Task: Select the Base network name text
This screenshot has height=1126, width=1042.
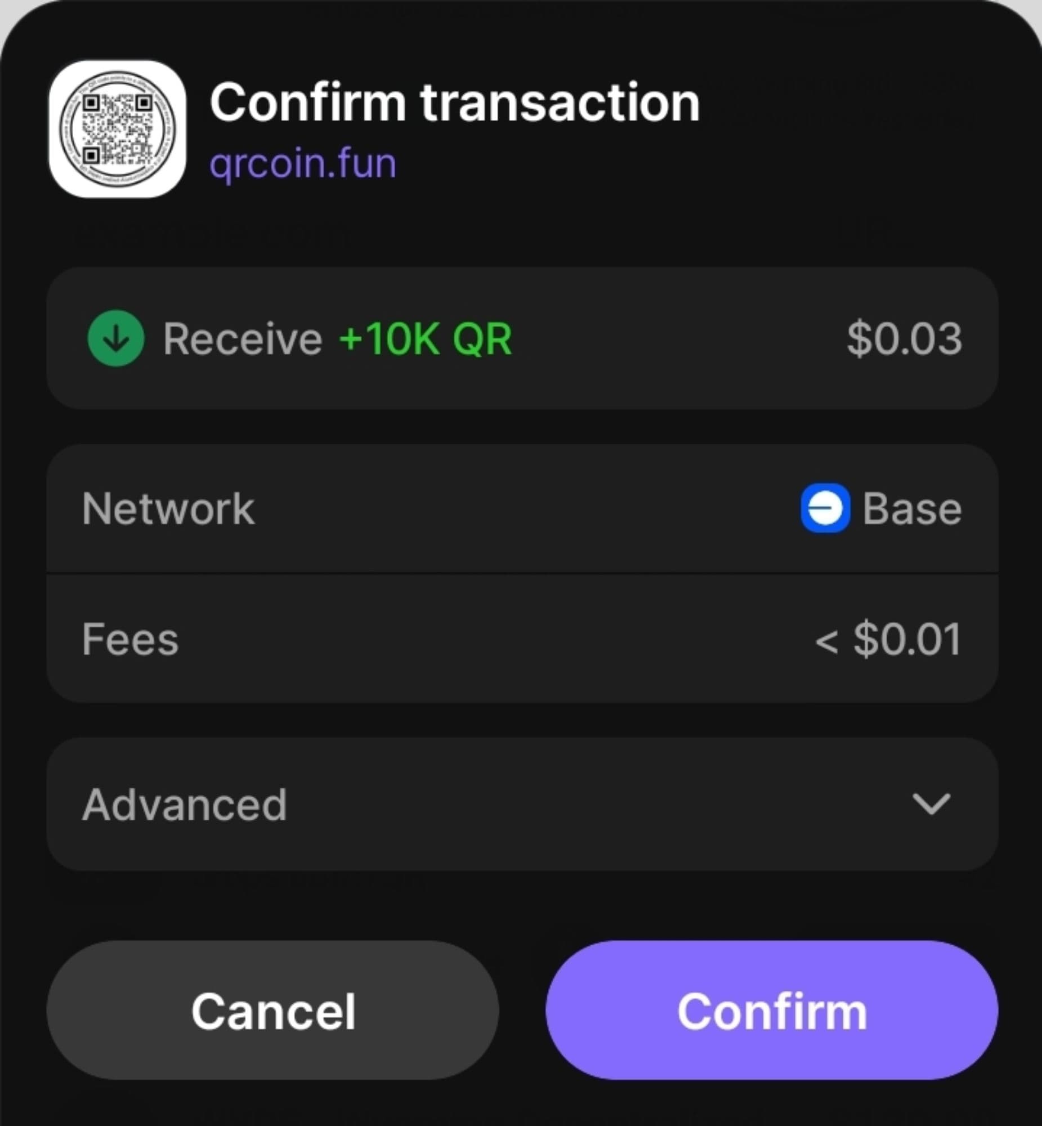Action: [x=912, y=508]
